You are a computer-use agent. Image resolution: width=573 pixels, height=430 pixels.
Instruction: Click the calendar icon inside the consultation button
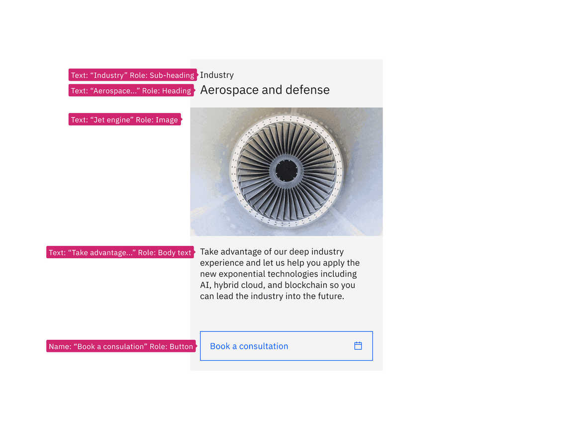(358, 345)
